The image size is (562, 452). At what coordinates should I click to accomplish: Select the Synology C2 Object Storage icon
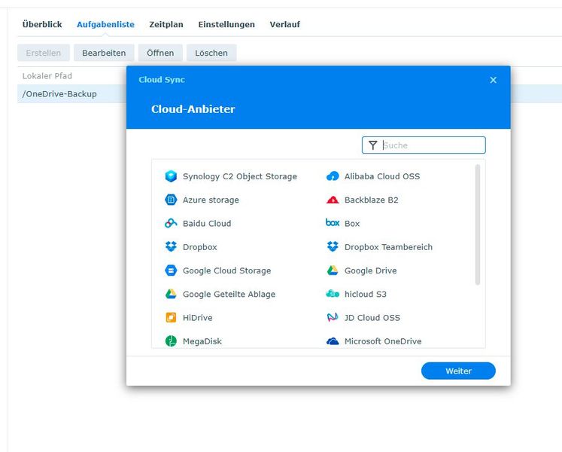[x=171, y=176]
